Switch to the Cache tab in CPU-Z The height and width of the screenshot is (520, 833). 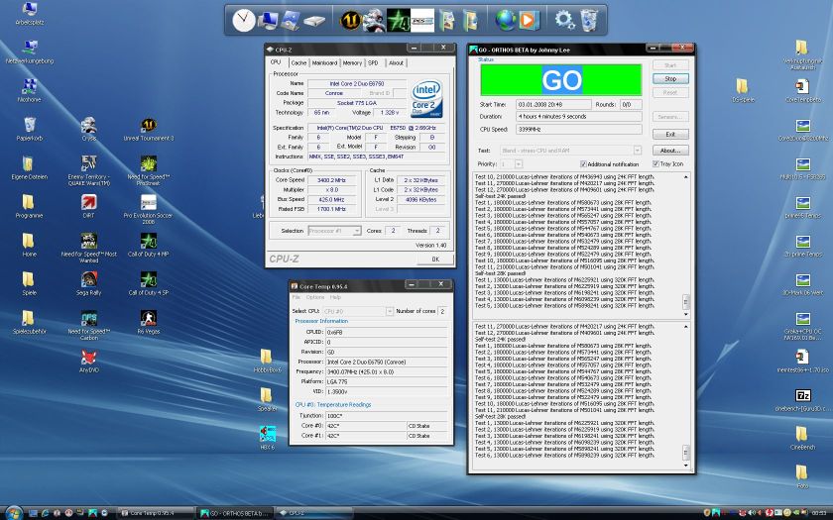[x=298, y=62]
